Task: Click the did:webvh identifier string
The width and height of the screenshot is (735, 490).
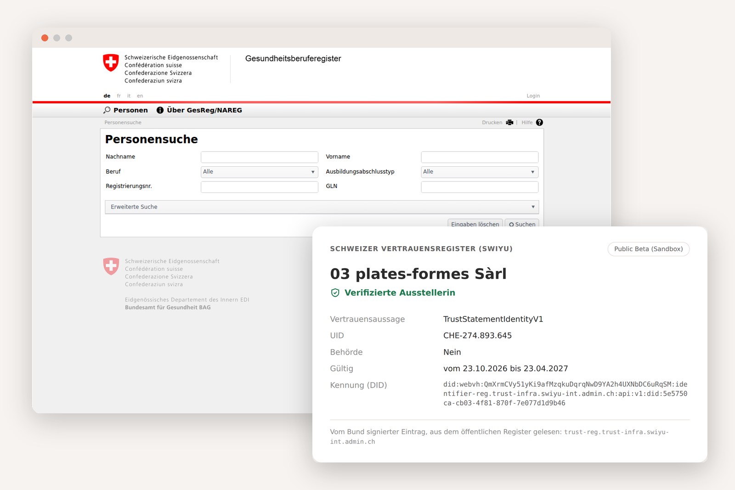Action: coord(565,394)
